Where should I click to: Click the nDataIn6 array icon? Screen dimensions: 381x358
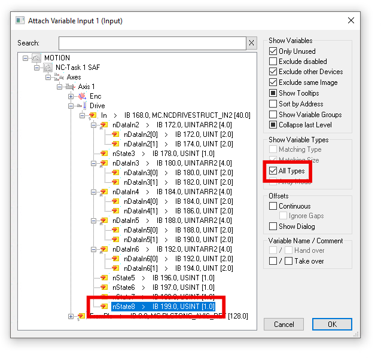(104, 249)
